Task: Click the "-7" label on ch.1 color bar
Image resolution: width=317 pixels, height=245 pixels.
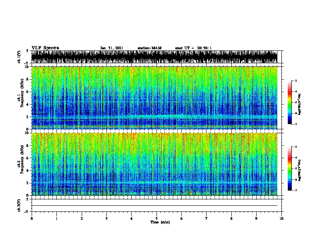Action: pos(295,124)
